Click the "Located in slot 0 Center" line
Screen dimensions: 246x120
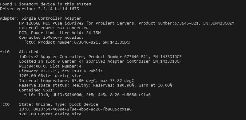click(100, 61)
